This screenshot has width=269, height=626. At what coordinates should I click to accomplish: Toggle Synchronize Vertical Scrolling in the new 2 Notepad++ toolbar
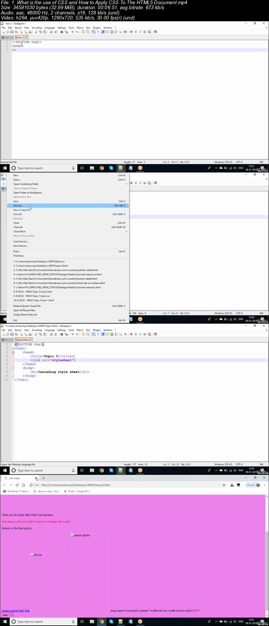coord(83,32)
